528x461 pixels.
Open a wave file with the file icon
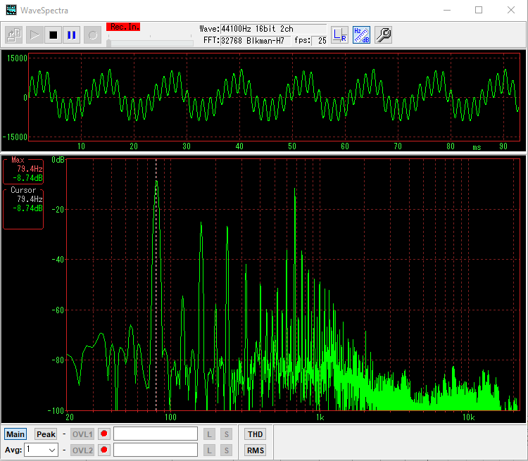(14, 35)
